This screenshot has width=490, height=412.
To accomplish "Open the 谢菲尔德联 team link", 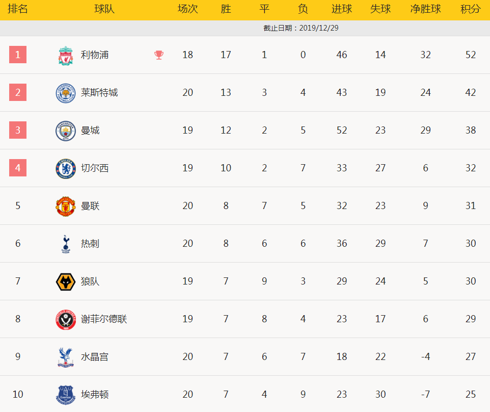I will coord(104,319).
